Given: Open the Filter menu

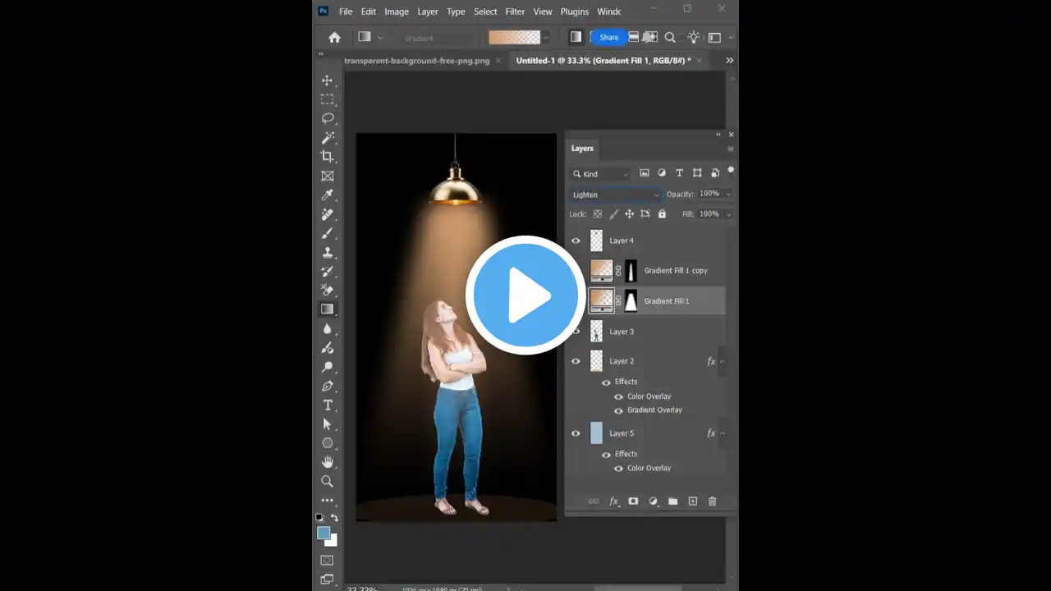Looking at the screenshot, I should tap(515, 11).
